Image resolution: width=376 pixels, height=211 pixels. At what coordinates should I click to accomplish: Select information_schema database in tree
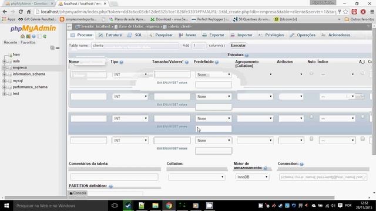coord(29,74)
